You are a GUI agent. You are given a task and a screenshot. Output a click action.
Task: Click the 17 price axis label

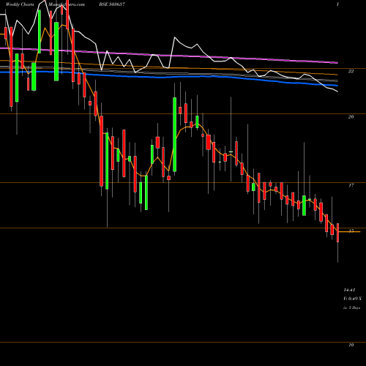[x=351, y=185]
